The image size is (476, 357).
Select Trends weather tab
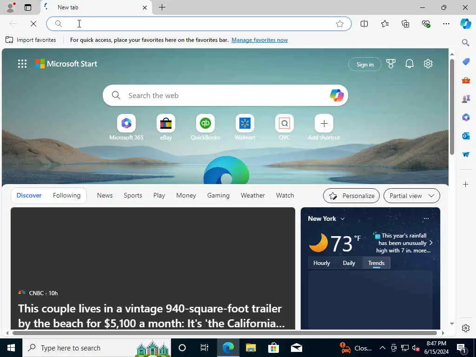(376, 263)
